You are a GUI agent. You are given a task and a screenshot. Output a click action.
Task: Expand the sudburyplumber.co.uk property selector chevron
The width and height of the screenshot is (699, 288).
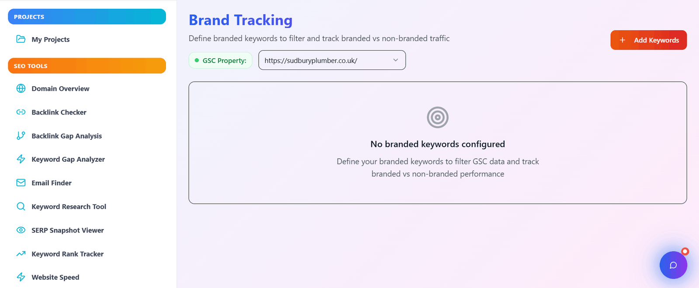point(395,60)
